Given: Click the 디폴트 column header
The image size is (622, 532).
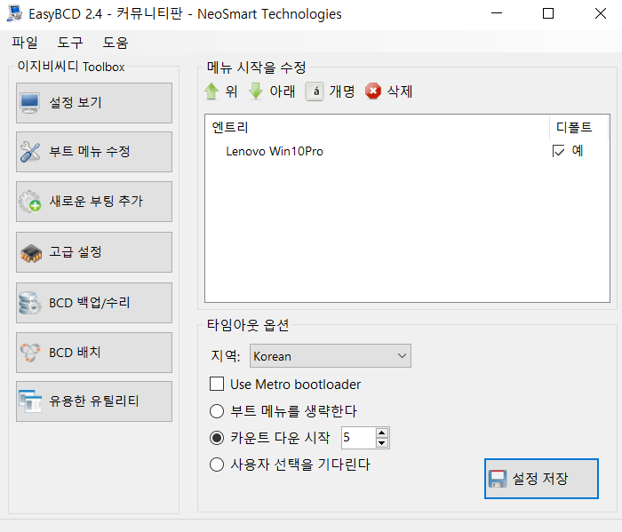Looking at the screenshot, I should coord(578,128).
